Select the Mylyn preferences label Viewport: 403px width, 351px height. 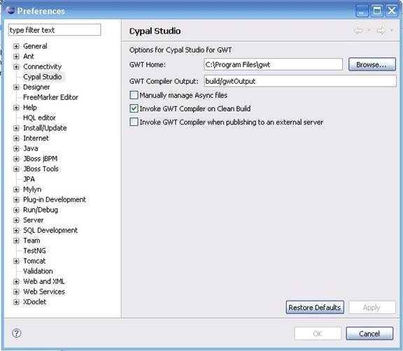(32, 189)
